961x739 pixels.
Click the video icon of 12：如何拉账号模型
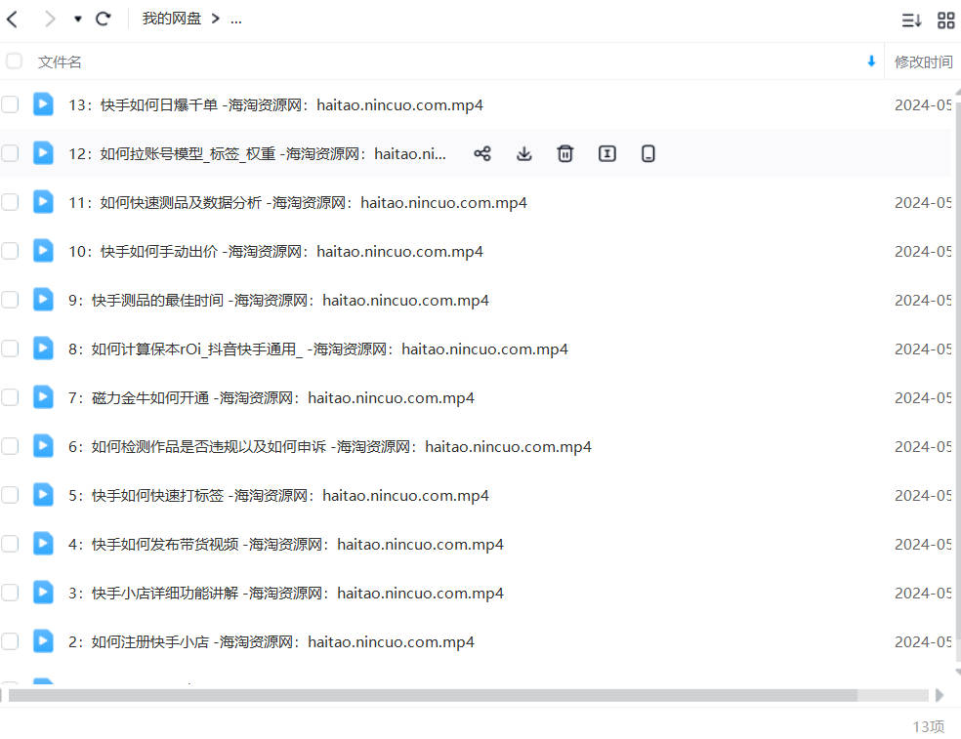pos(43,152)
